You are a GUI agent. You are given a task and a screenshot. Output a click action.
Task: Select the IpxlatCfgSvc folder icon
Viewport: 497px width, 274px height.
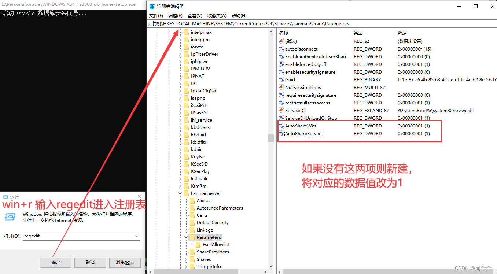point(186,91)
